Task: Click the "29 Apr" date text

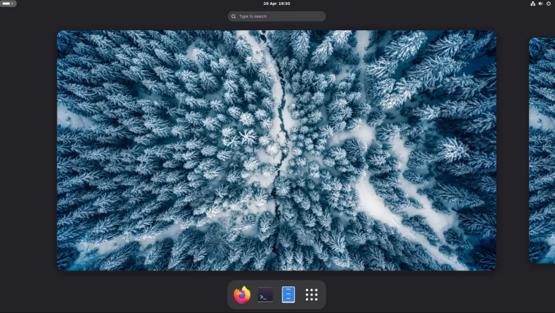Action: point(270,4)
